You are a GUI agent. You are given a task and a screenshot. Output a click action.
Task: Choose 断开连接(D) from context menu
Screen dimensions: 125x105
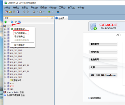[23, 45]
